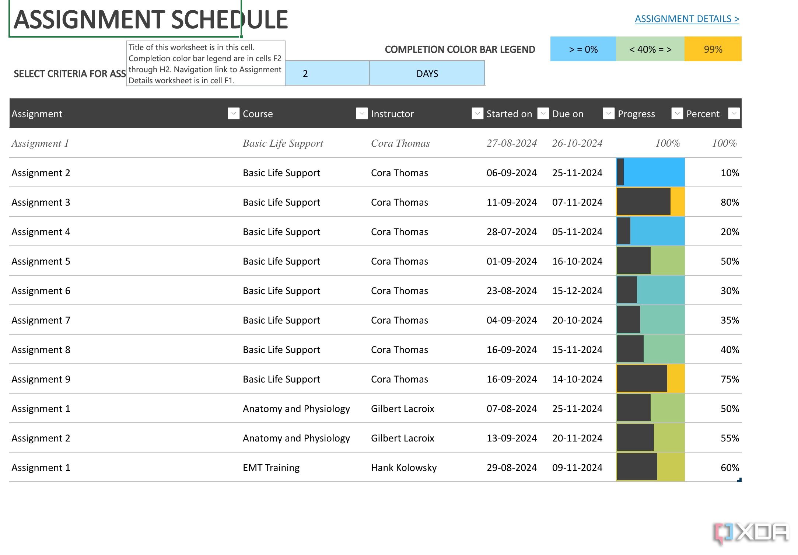Click Anatomy and Physiology in 07-08-2024 row

296,408
